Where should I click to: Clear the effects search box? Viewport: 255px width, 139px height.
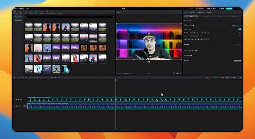(x=113, y=17)
